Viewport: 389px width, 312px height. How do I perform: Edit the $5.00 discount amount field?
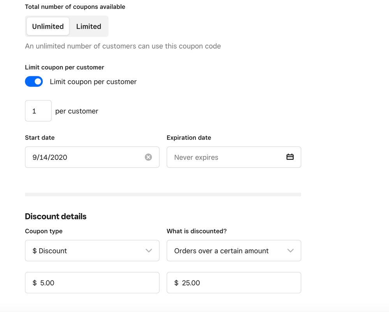click(x=92, y=283)
